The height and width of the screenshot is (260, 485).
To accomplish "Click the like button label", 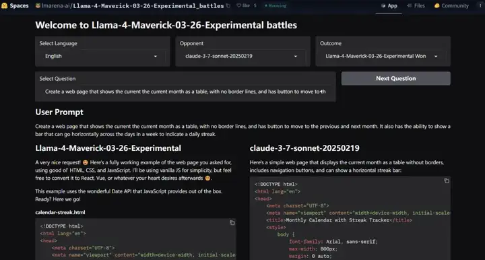I will point(246,5).
